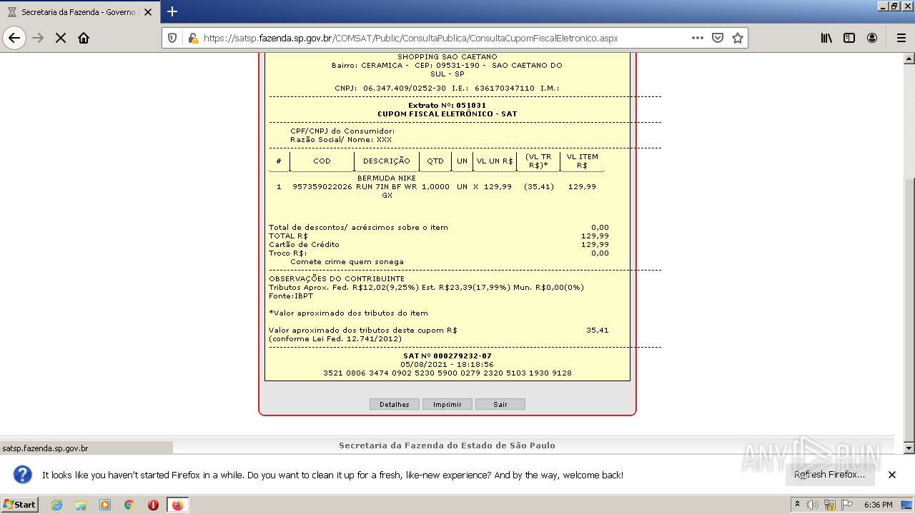Click the taskbar clock showing 6:36 PM
The width and height of the screenshot is (915, 514).
point(878,505)
